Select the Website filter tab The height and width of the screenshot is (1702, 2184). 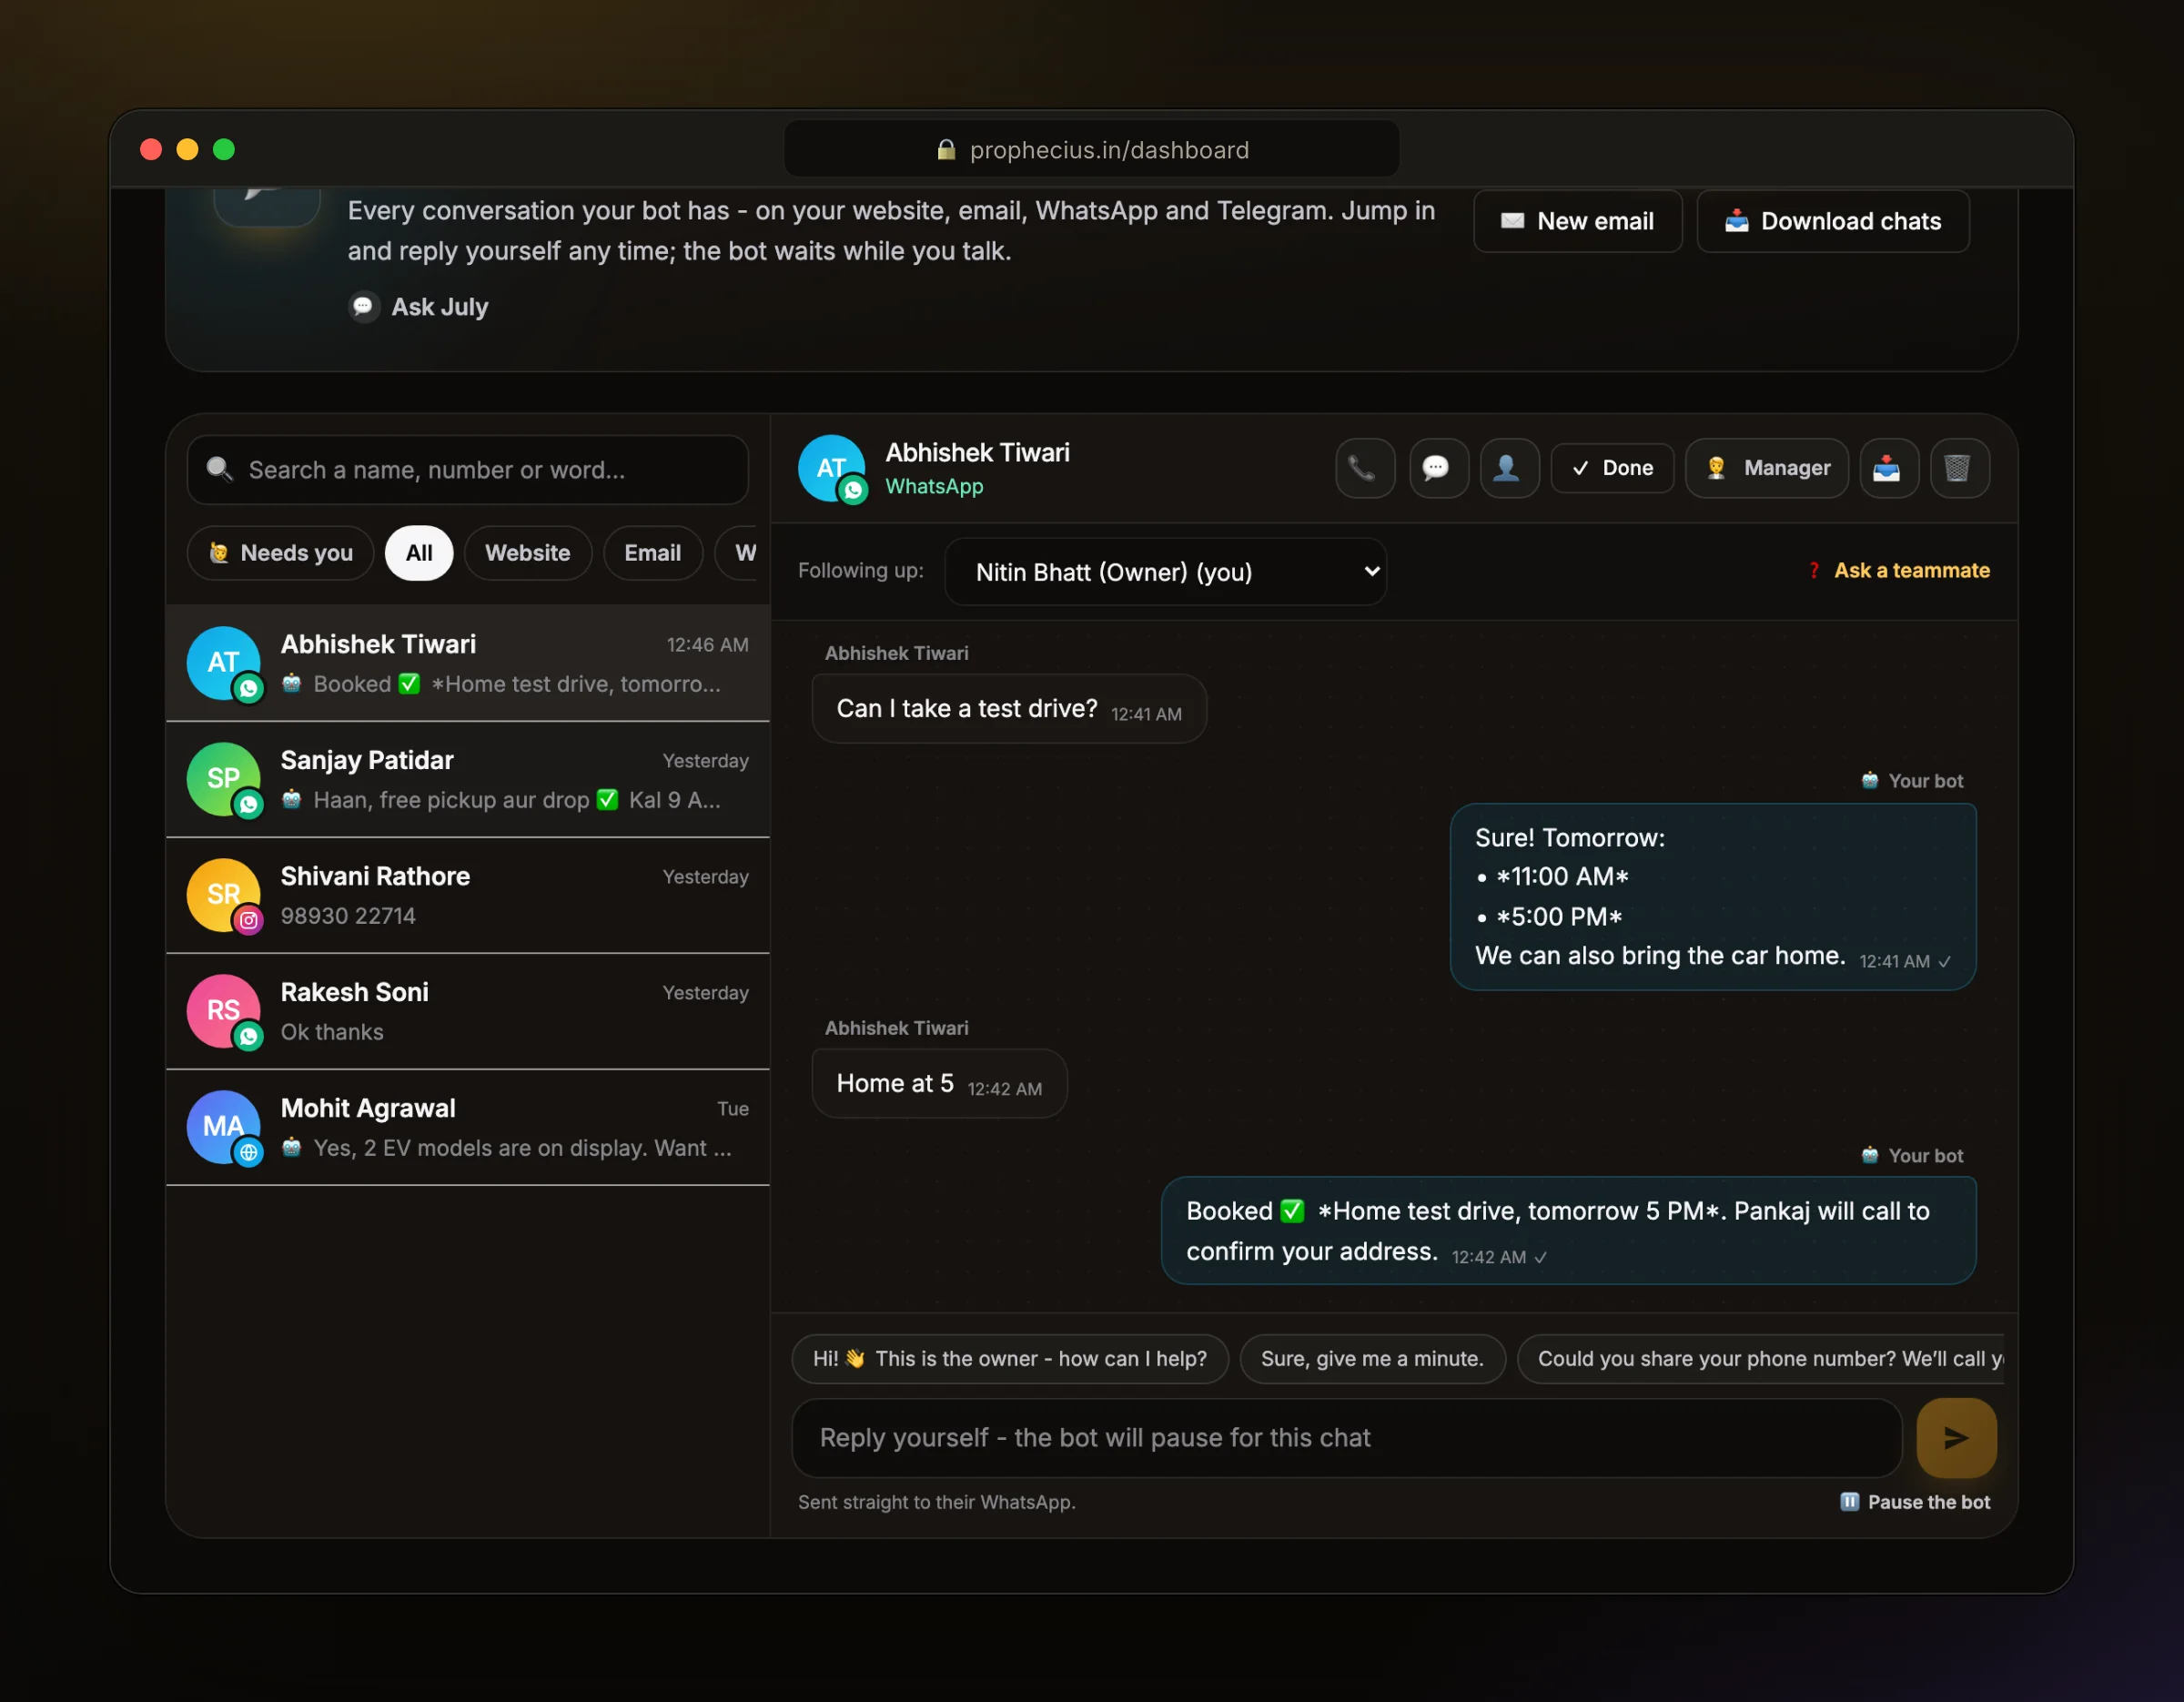pos(528,553)
